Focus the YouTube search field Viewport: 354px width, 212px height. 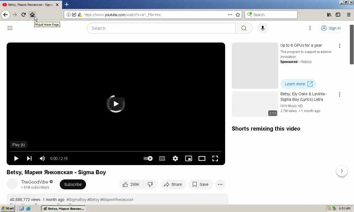(x=161, y=28)
